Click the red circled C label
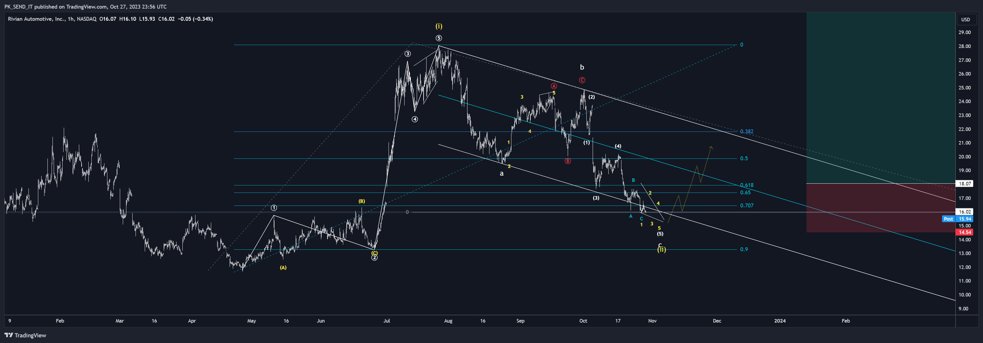The width and height of the screenshot is (983, 343). point(582,80)
